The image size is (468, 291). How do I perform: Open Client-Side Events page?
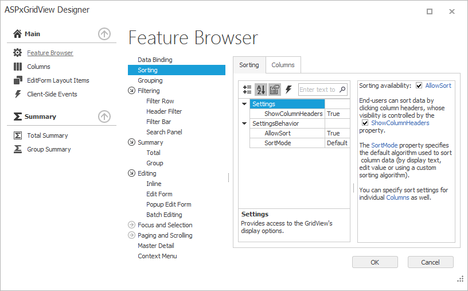(x=52, y=94)
